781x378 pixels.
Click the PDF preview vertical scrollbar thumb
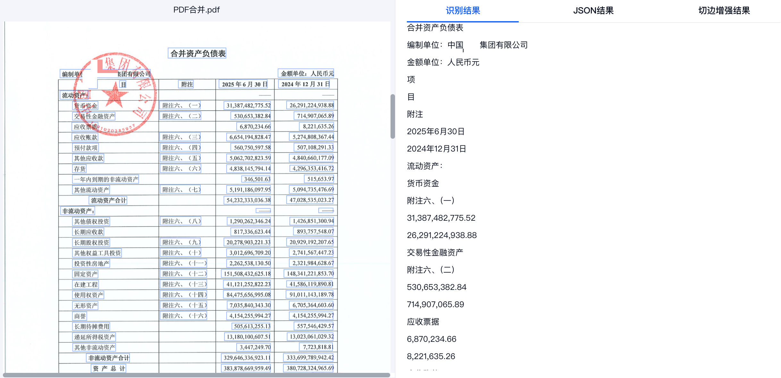[392, 116]
